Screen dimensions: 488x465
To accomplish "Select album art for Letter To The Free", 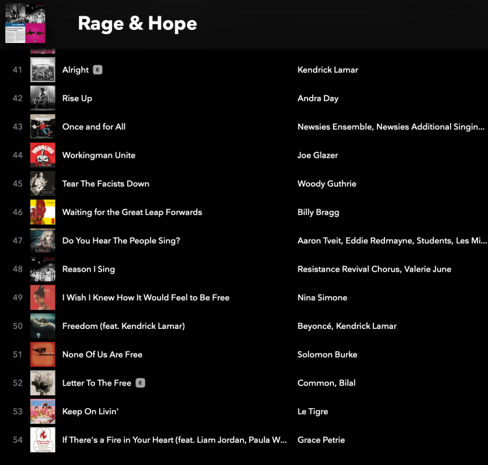I will tap(42, 382).
